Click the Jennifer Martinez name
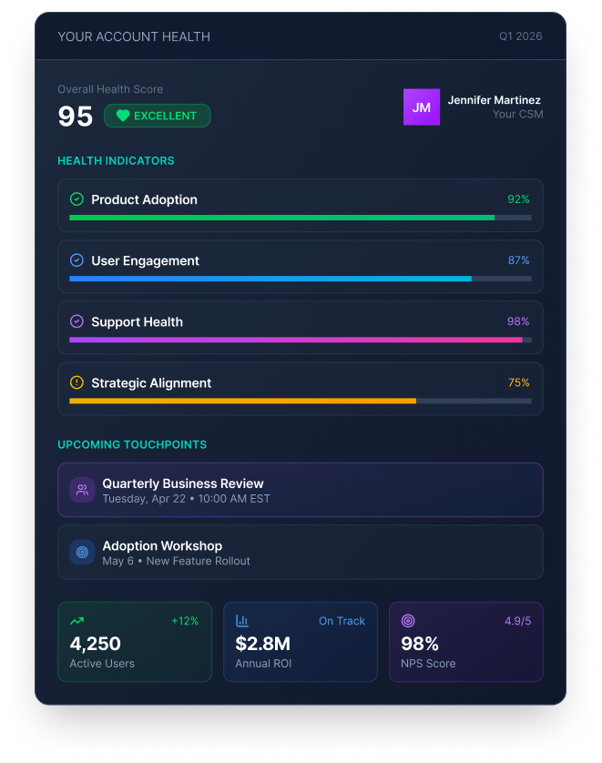Image resolution: width=602 pixels, height=763 pixels. tap(495, 100)
